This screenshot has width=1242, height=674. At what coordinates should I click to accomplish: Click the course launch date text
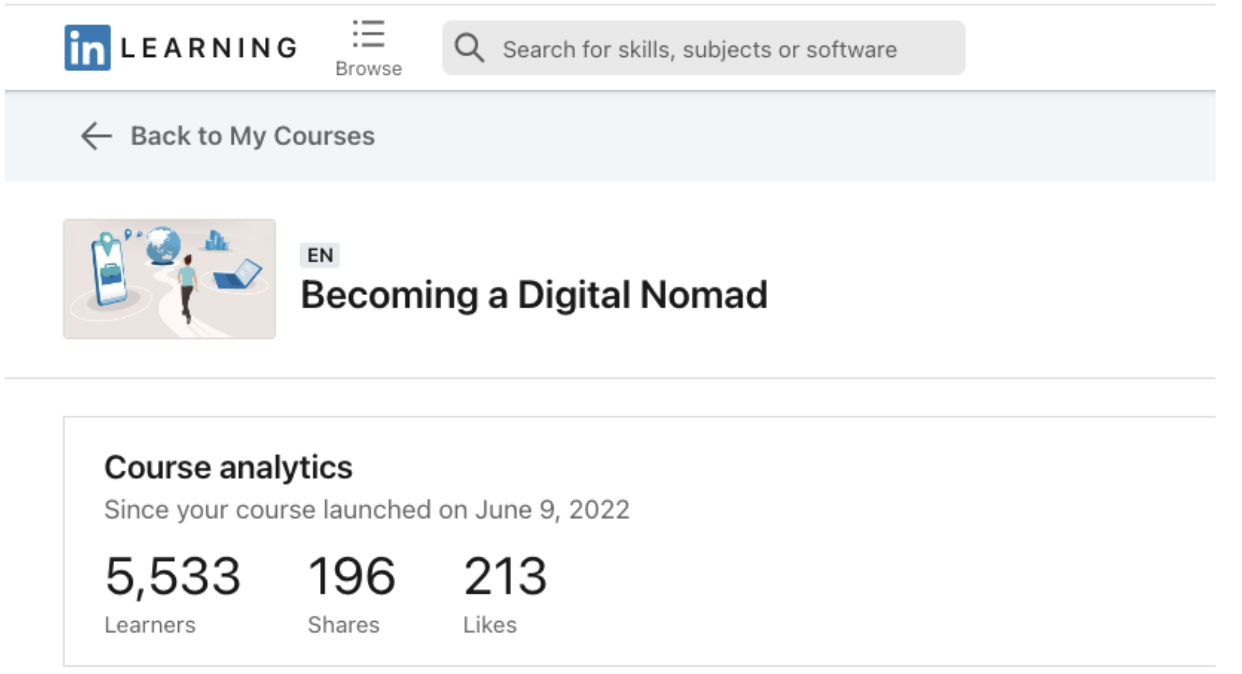(367, 510)
